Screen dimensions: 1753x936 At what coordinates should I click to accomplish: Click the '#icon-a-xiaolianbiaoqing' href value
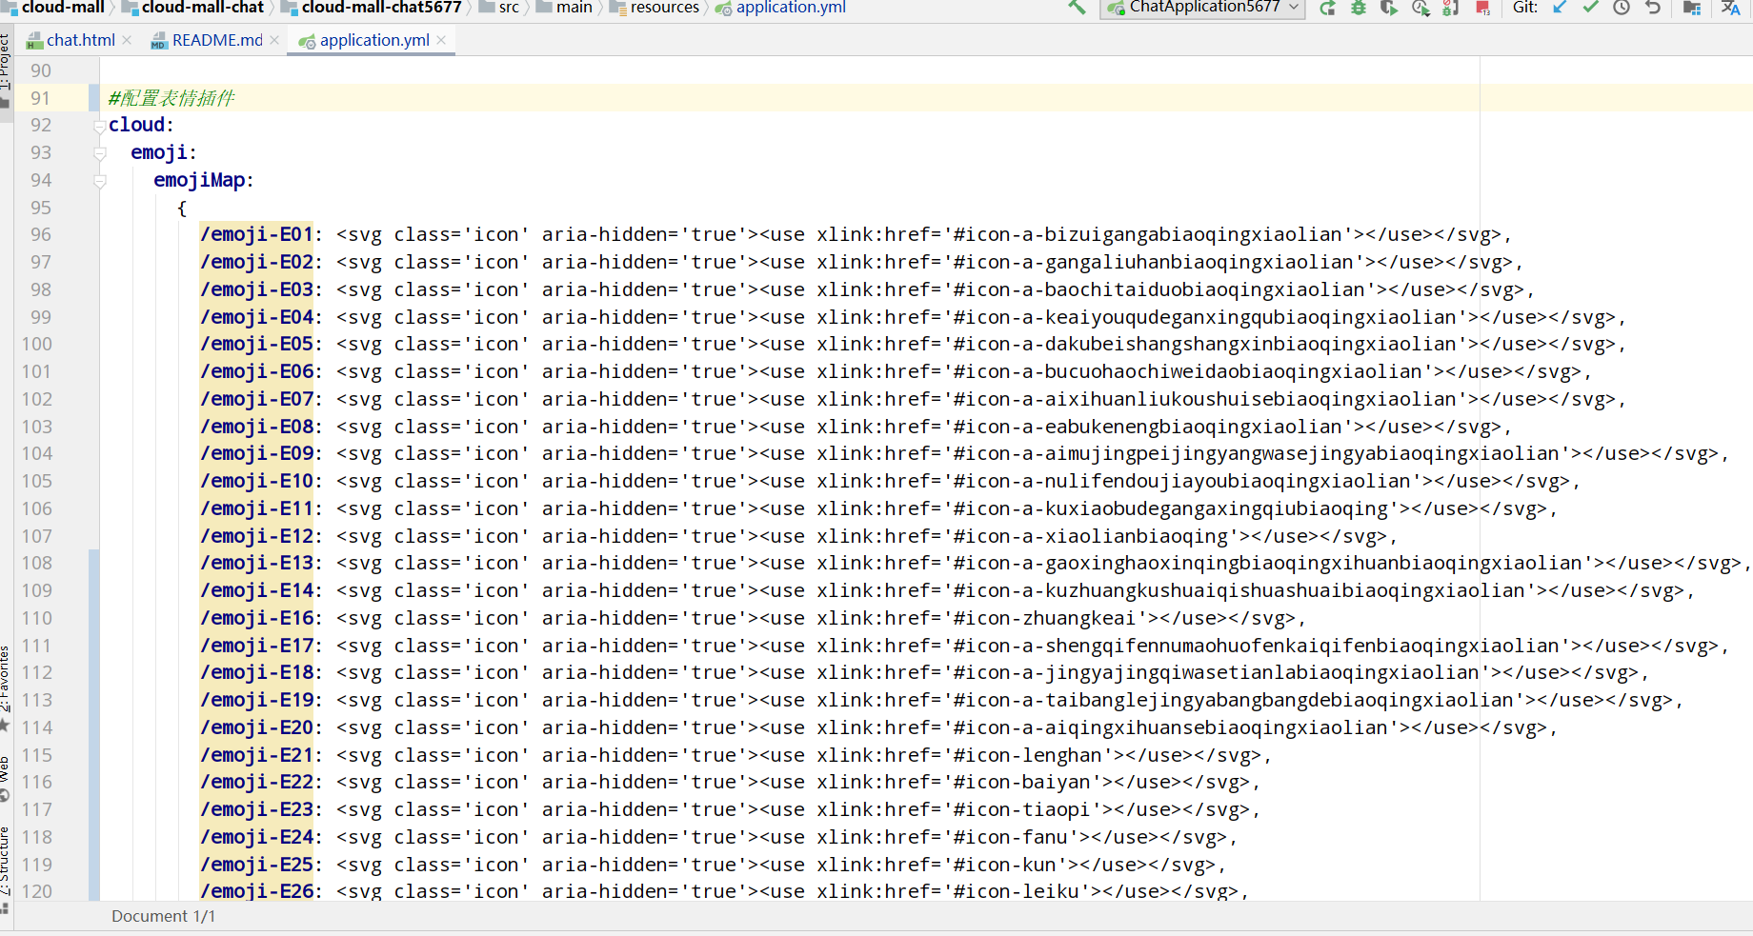[x=1091, y=536]
